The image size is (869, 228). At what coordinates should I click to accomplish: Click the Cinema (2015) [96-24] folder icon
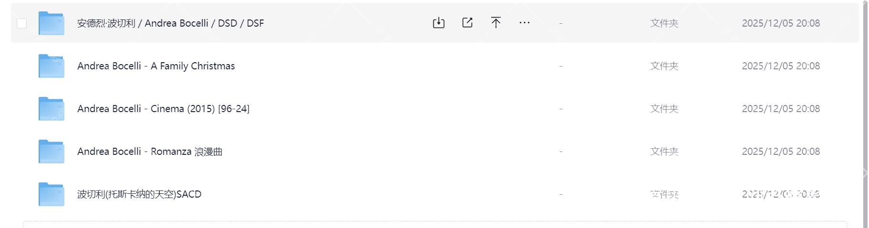pos(51,109)
